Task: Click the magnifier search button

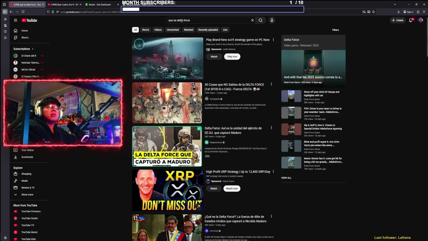Action: pos(260,20)
